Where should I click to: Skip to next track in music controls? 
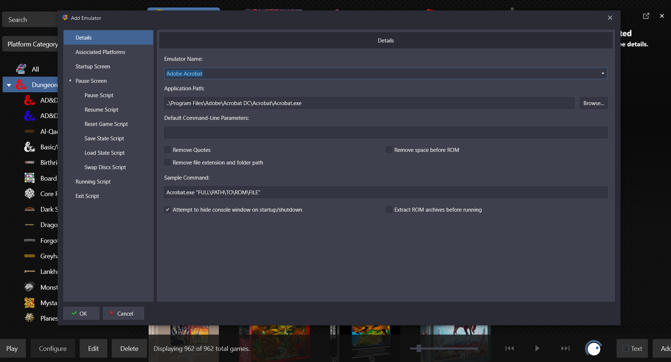pos(565,348)
